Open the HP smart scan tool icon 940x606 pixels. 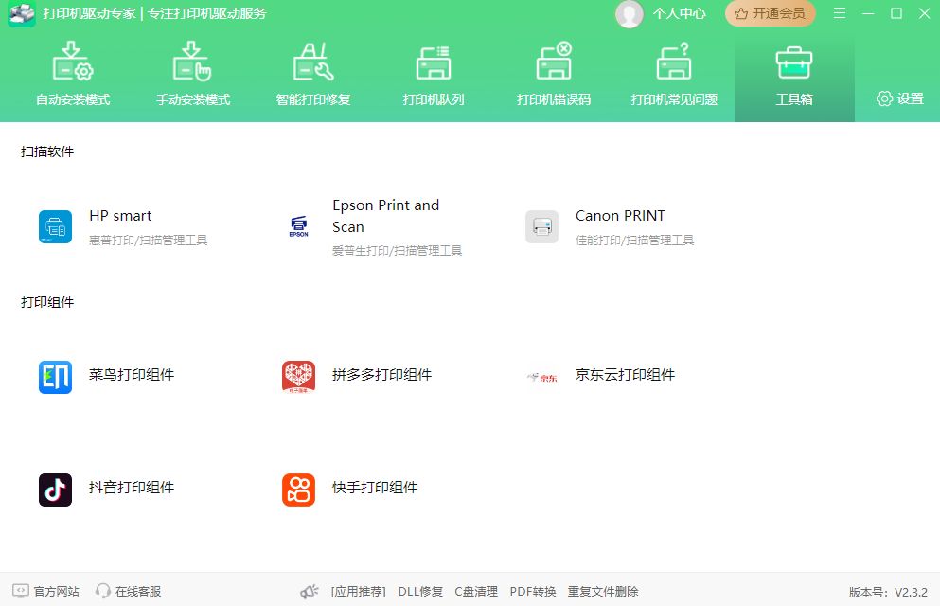pos(55,227)
